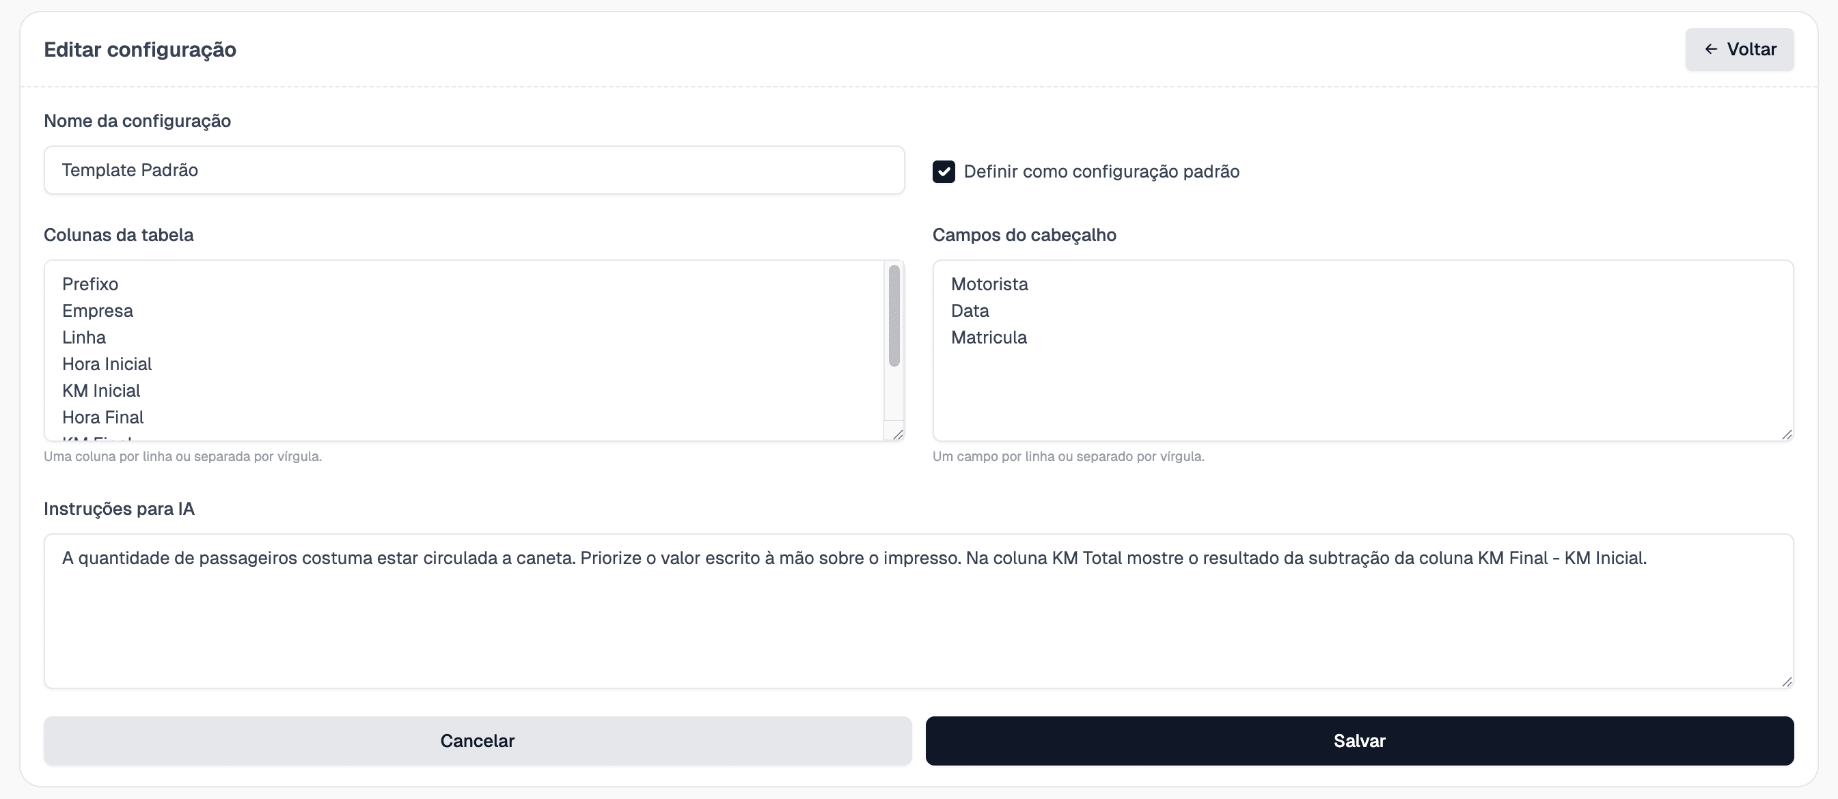Place cursor on the 'Prefixo' line
1838x799 pixels.
point(90,283)
